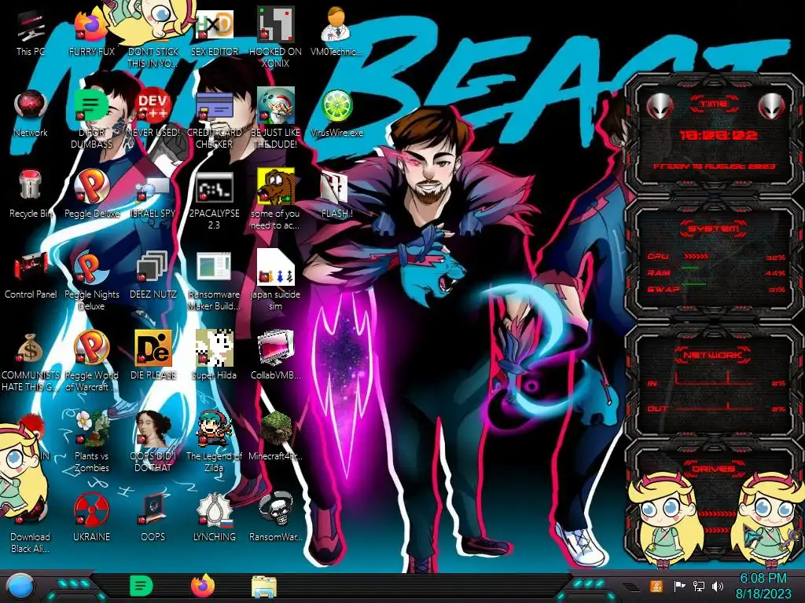Launch Peggle Deluxe shortcut
805x603 pixels.
[91, 186]
